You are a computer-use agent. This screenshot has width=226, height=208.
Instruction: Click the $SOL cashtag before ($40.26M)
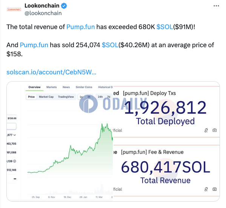coord(110,45)
